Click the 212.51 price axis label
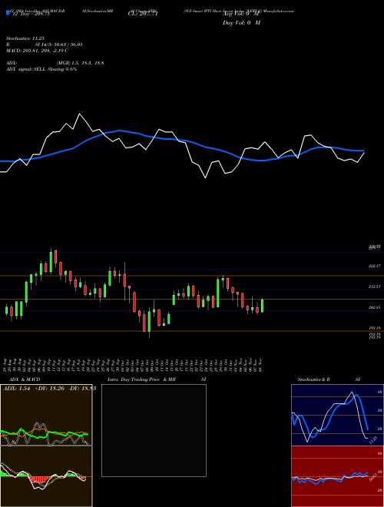This screenshot has width=384, height=507. point(375,287)
